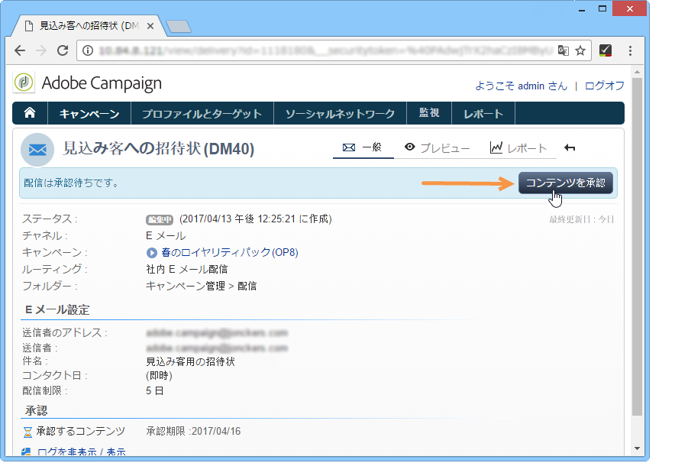The image size is (675, 476).
Task: Click the (即時) contact date value
Action: [160, 376]
